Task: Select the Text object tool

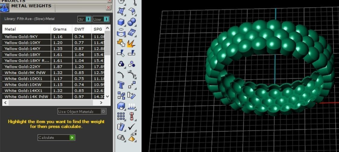Action: [x=121, y=85]
